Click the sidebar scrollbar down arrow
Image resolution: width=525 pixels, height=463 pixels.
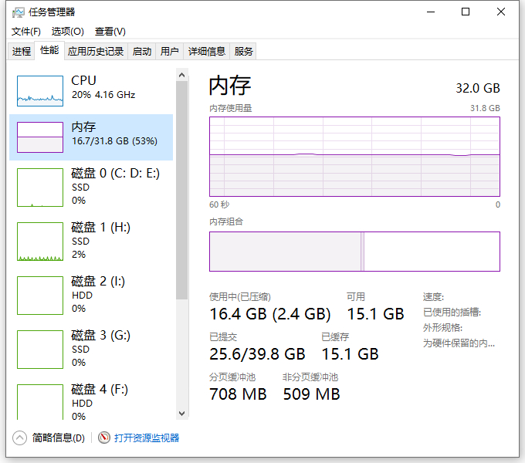click(x=182, y=414)
